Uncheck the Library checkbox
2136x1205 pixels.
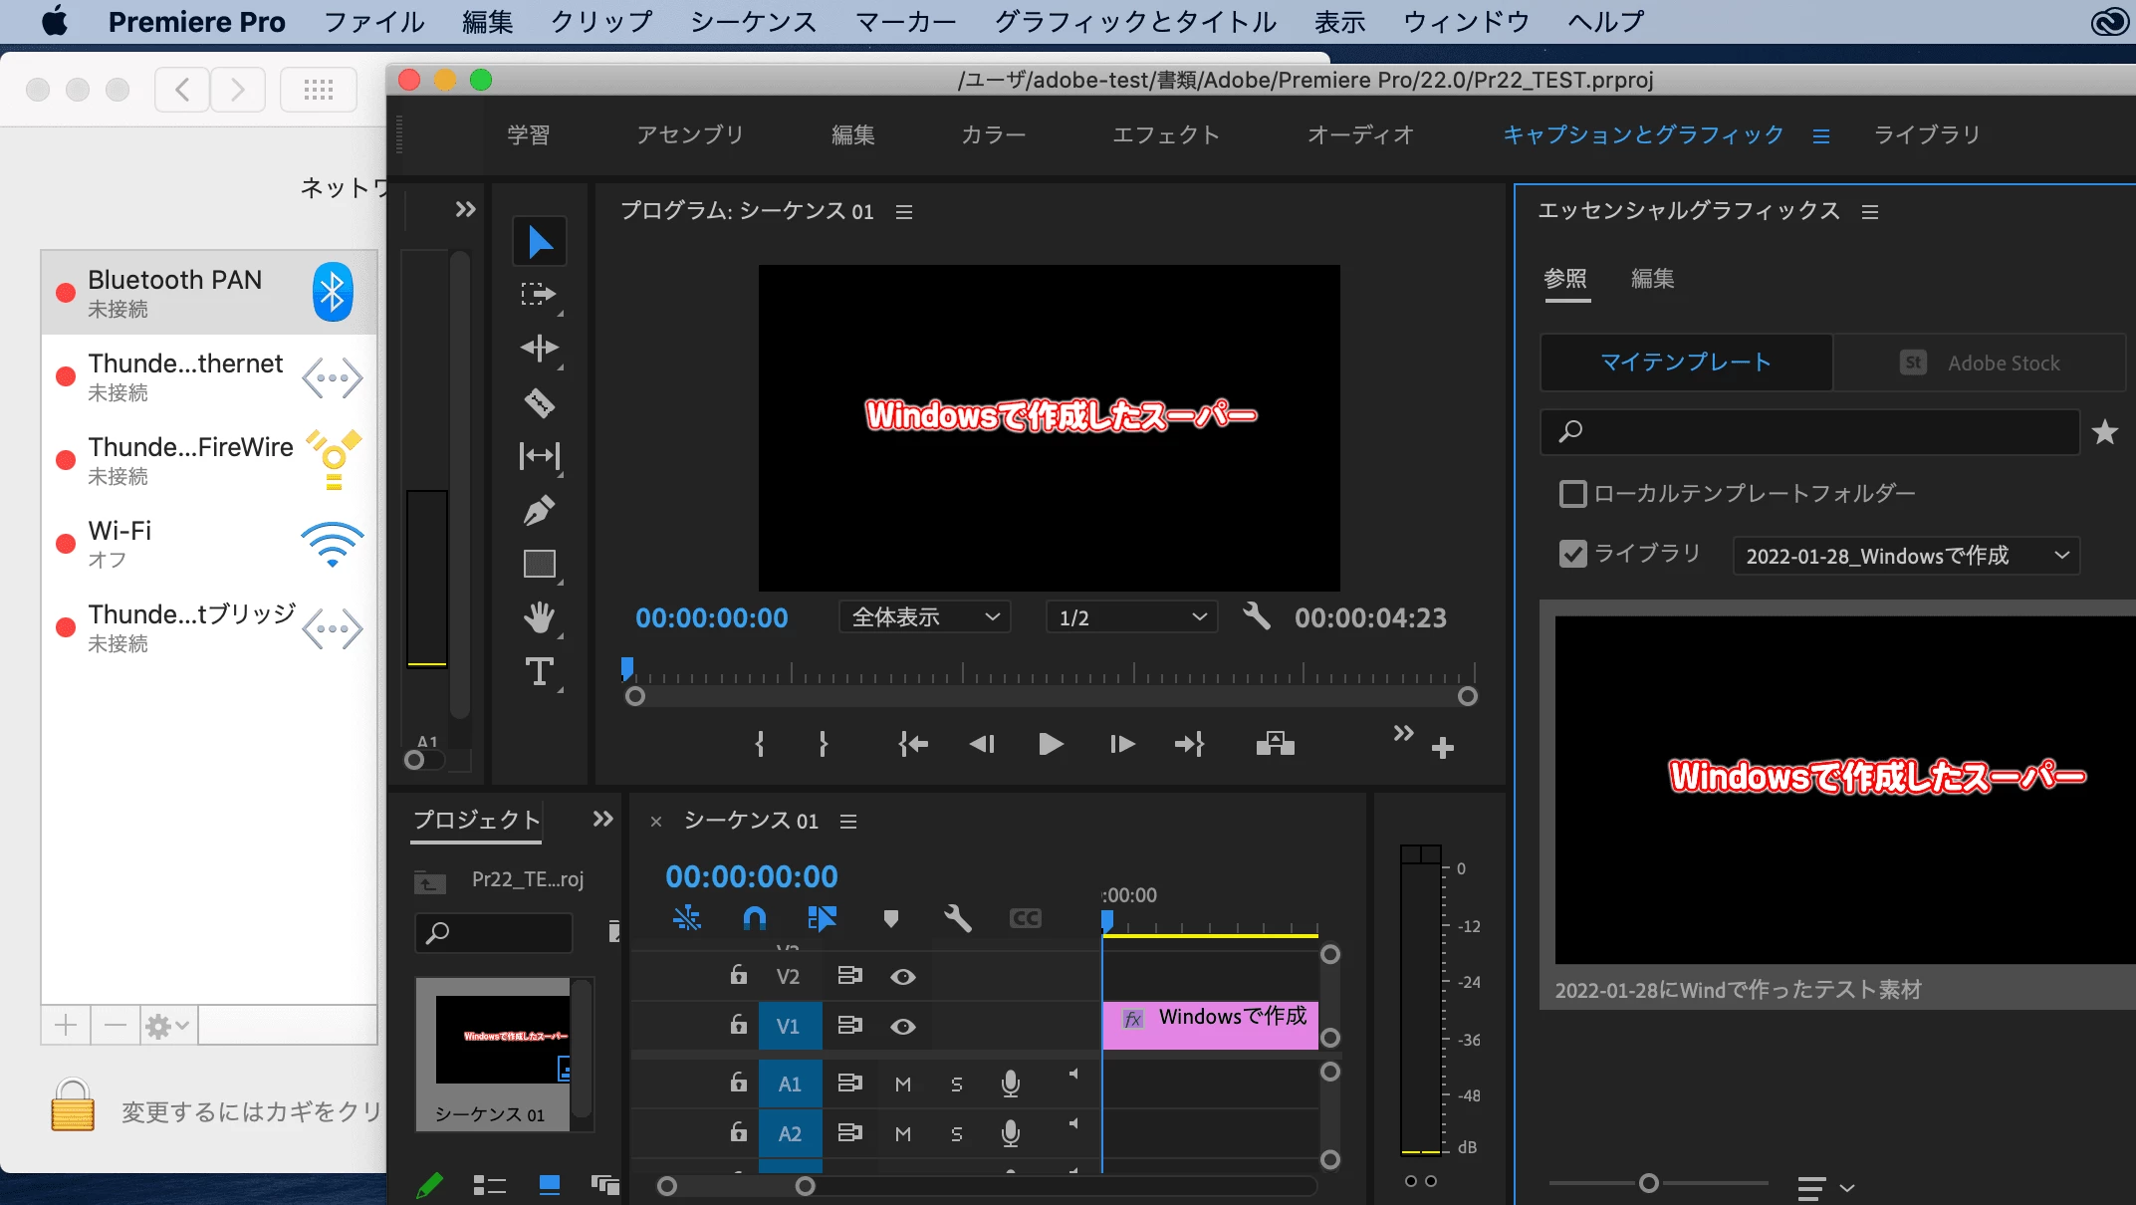pyautogui.click(x=1572, y=554)
